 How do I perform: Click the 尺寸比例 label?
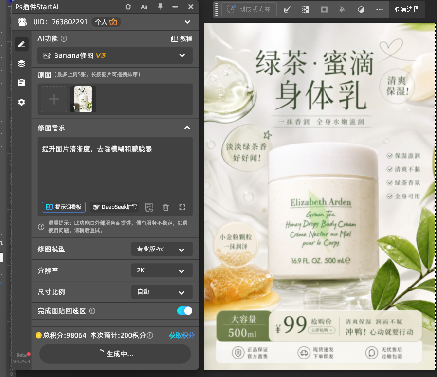(x=51, y=292)
